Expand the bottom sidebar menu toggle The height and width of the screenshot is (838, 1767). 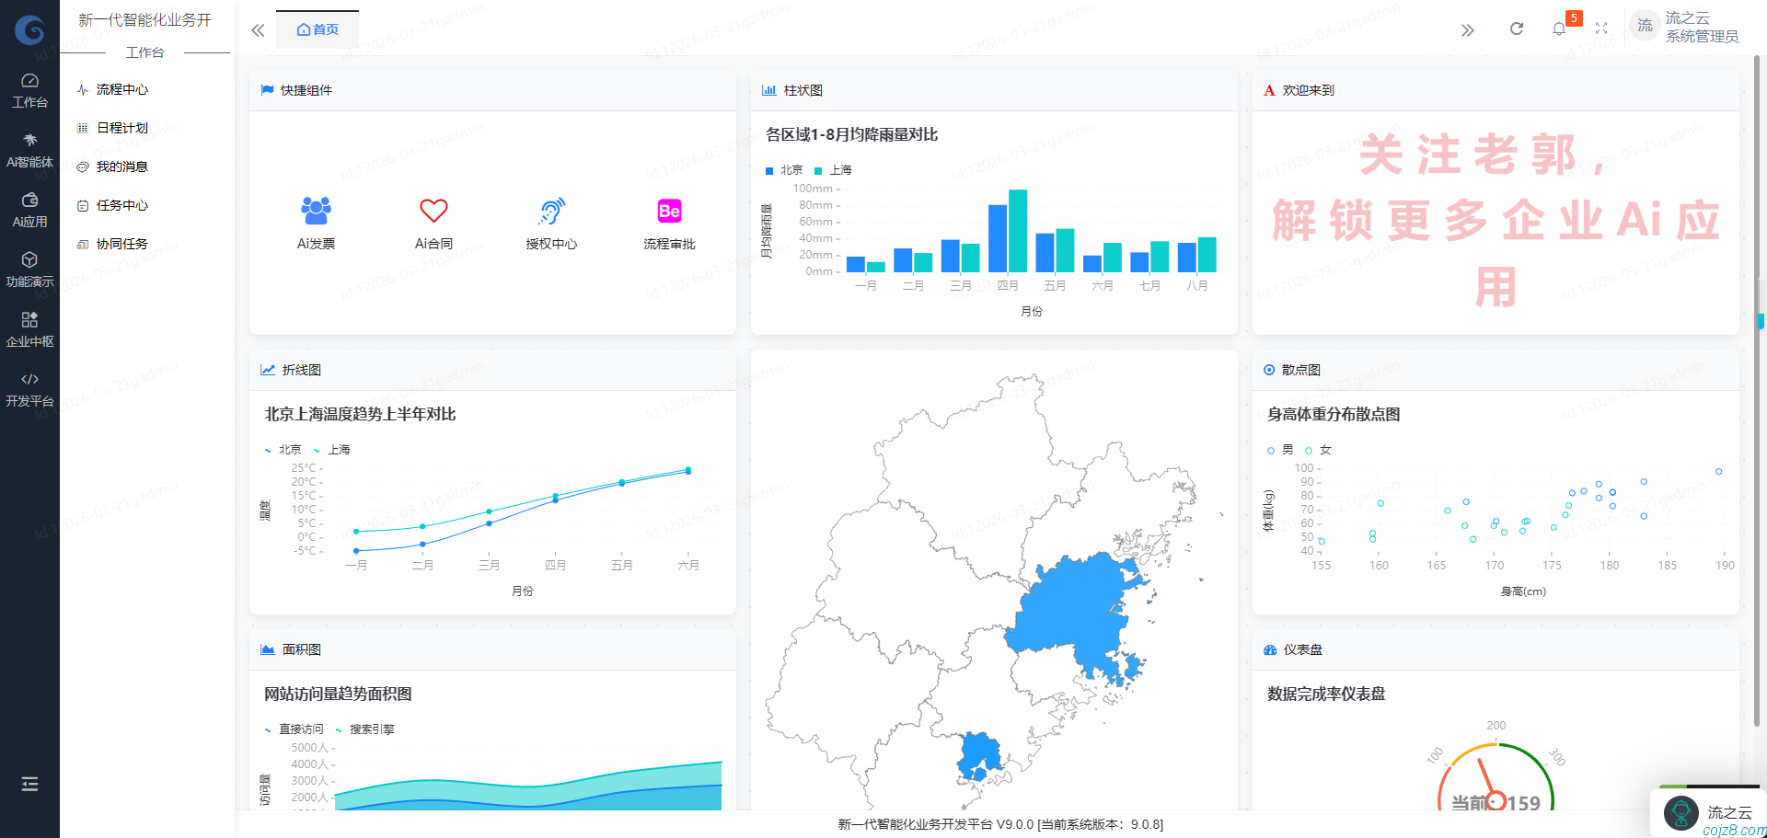[29, 784]
